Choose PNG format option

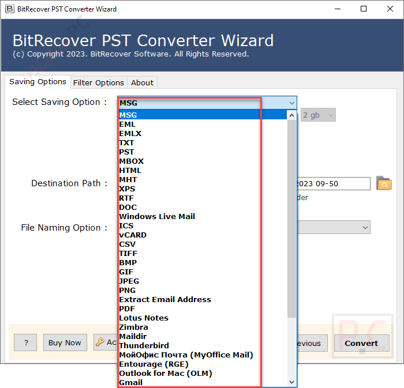coord(203,291)
